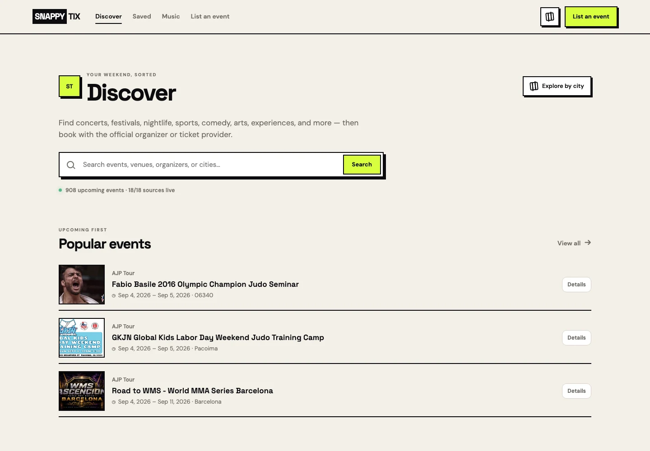Click 'Sep 4, 2026 – Sep 11, 2026 · Barcelona' text
The image size is (650, 451).
[x=170, y=402]
